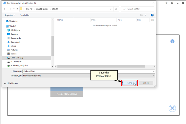Click blue help icon in background panel

[x=172, y=41]
